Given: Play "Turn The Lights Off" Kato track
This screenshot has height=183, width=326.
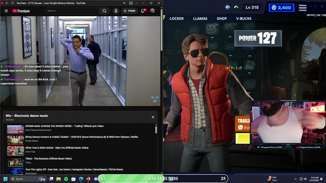Looking at the screenshot, I should 74,170.
